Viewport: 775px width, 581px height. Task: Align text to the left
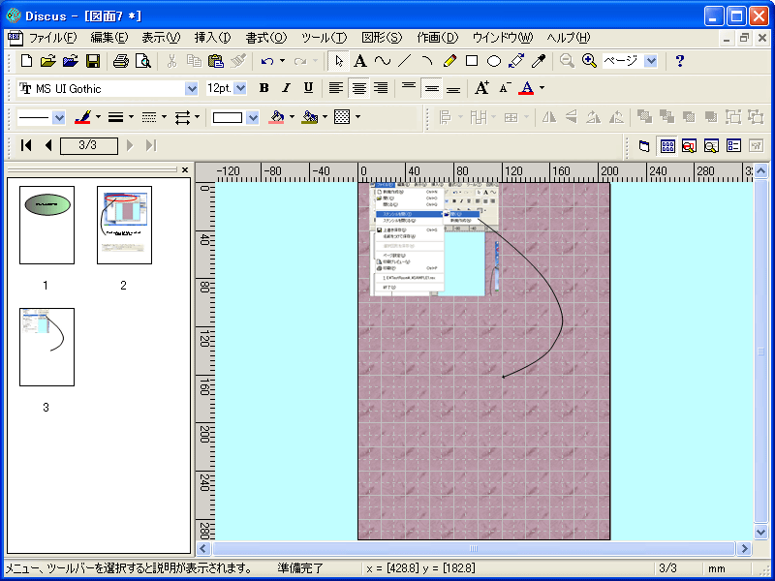(336, 88)
